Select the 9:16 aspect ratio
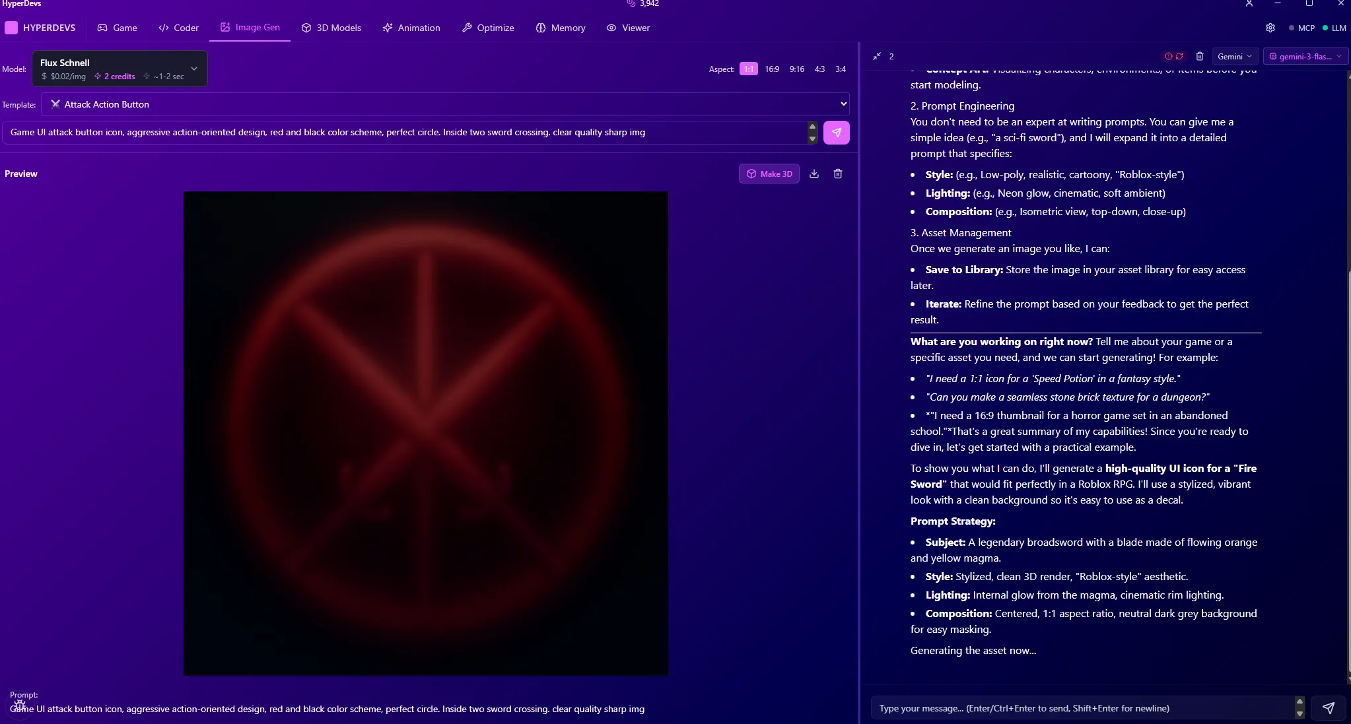This screenshot has width=1351, height=724. [x=796, y=69]
